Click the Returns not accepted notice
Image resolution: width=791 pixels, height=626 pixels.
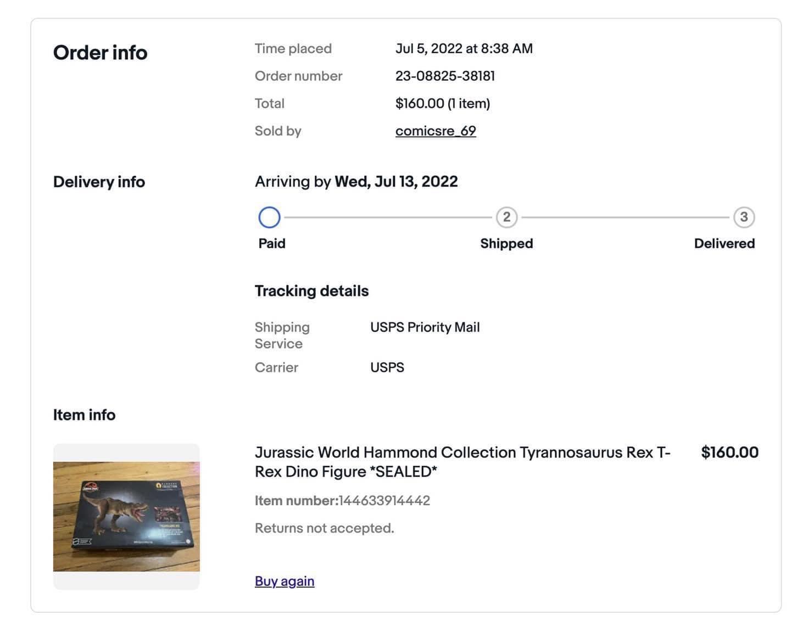click(x=325, y=528)
